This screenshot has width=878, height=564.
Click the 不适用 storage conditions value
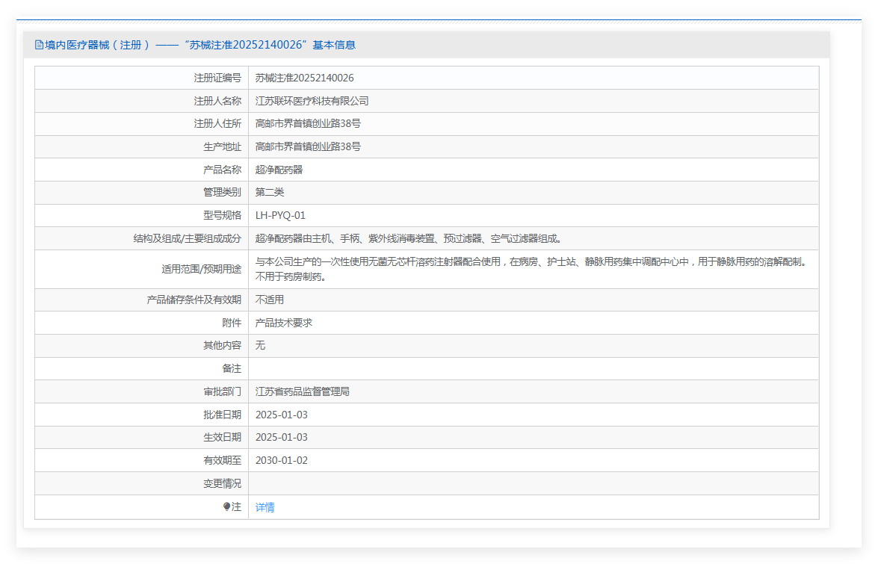[269, 300]
